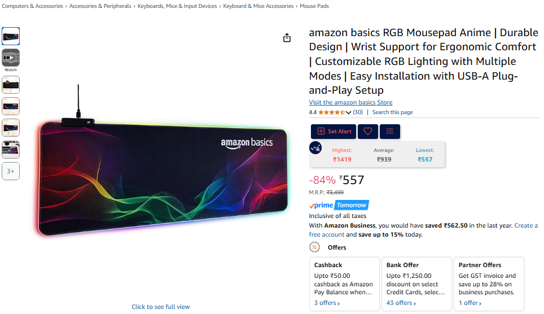Screen dimensions: 544x314
Task: Open the Mouse Pads breadcrumb
Action: tap(314, 6)
